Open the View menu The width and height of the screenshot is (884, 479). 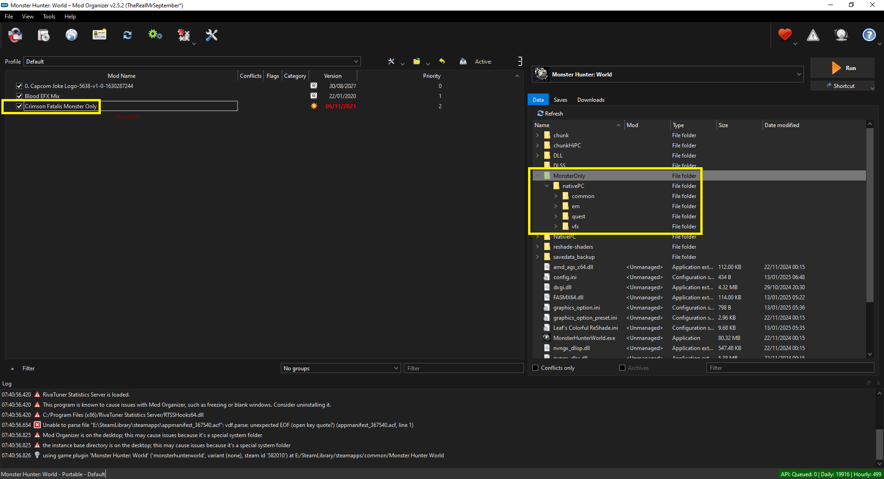click(28, 17)
